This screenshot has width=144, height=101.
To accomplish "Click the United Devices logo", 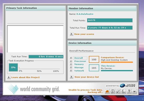I will coord(128,86).
